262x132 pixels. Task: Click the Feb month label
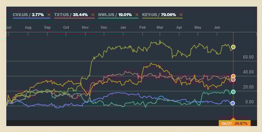click(x=143, y=27)
